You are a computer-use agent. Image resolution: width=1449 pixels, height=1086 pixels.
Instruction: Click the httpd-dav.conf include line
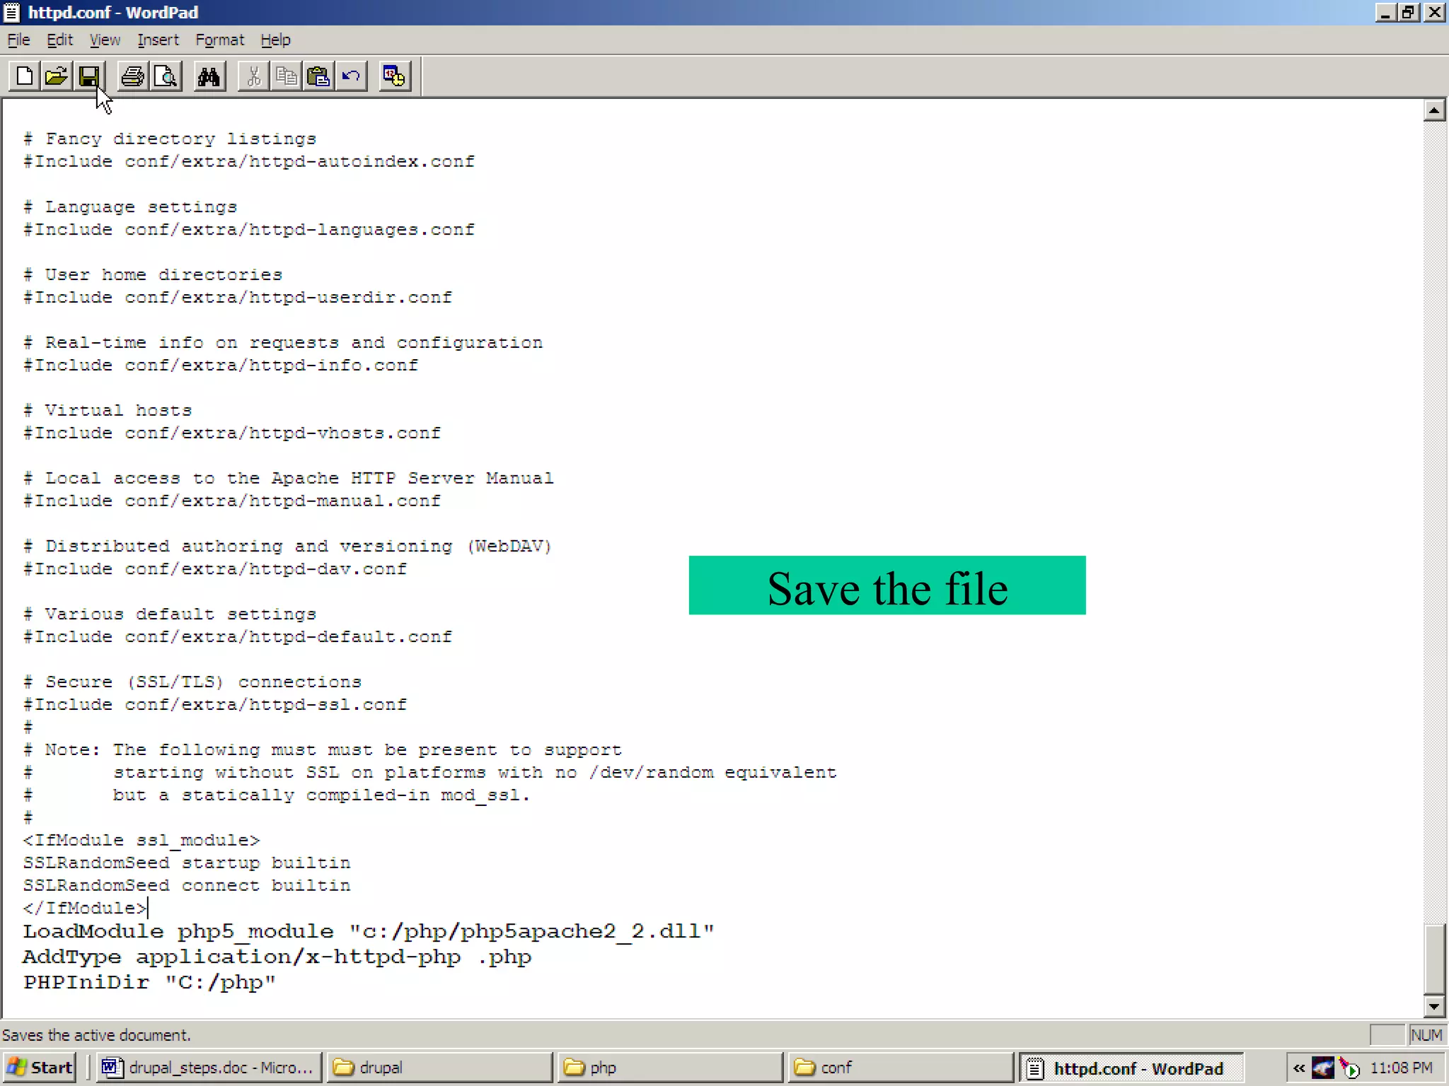pyautogui.click(x=215, y=569)
